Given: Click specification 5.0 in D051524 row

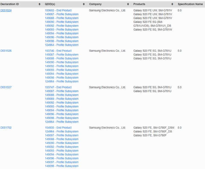Looking at the screenshot, I should point(179,10).
